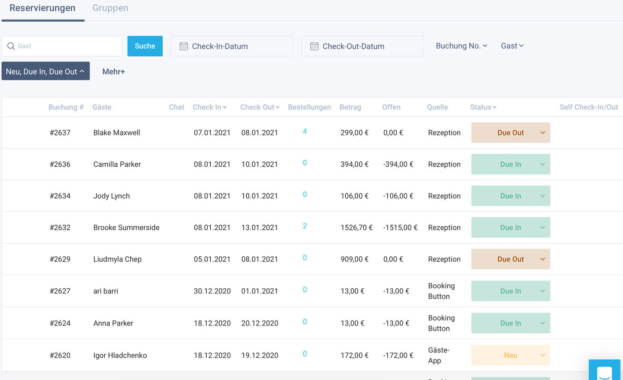The image size is (623, 380).
Task: Open Neu status dropdown for Igor Hladchenko
Action: (x=511, y=355)
